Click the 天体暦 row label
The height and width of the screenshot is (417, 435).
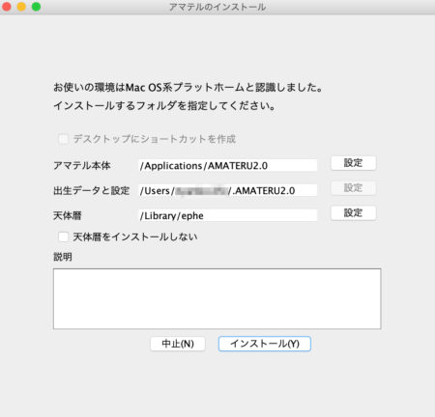[x=68, y=215]
